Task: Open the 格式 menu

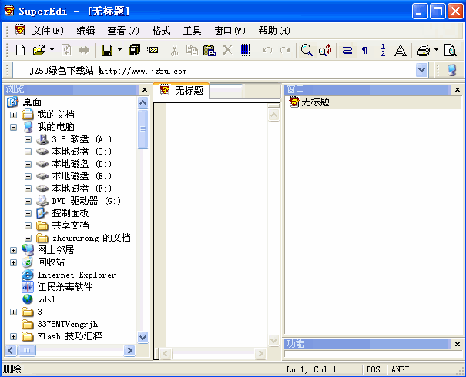Action: pyautogui.click(x=161, y=31)
